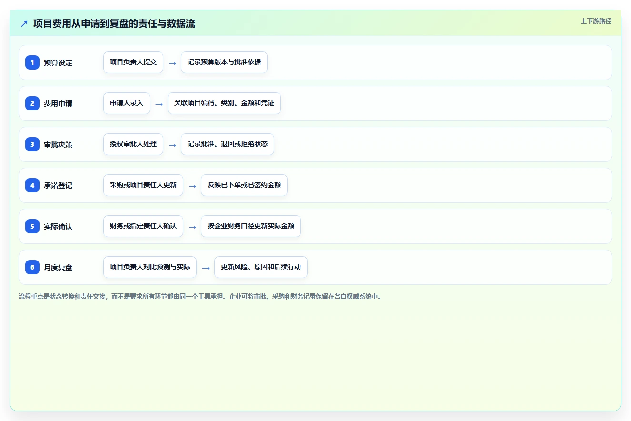This screenshot has height=421, width=631.
Task: Click the 上下游路径 label
Action: click(x=596, y=21)
